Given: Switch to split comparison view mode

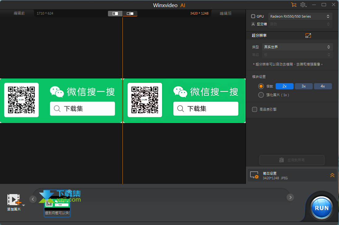Looking at the screenshot, I should 130,14.
